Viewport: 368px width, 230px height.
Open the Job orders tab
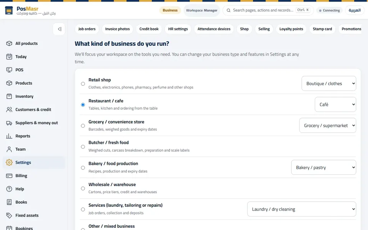[x=87, y=29]
